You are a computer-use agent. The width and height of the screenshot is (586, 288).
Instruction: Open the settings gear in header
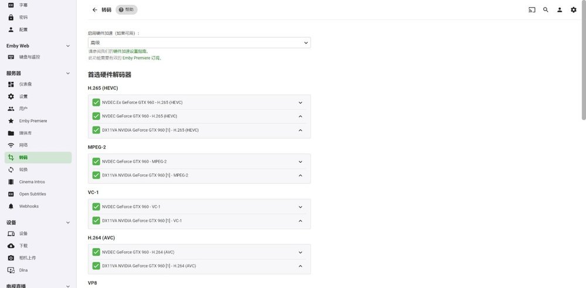coord(574,10)
